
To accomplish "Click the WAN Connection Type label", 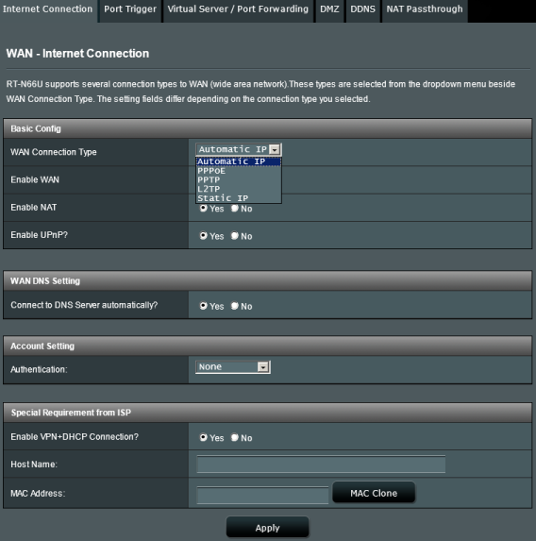I will click(x=54, y=152).
